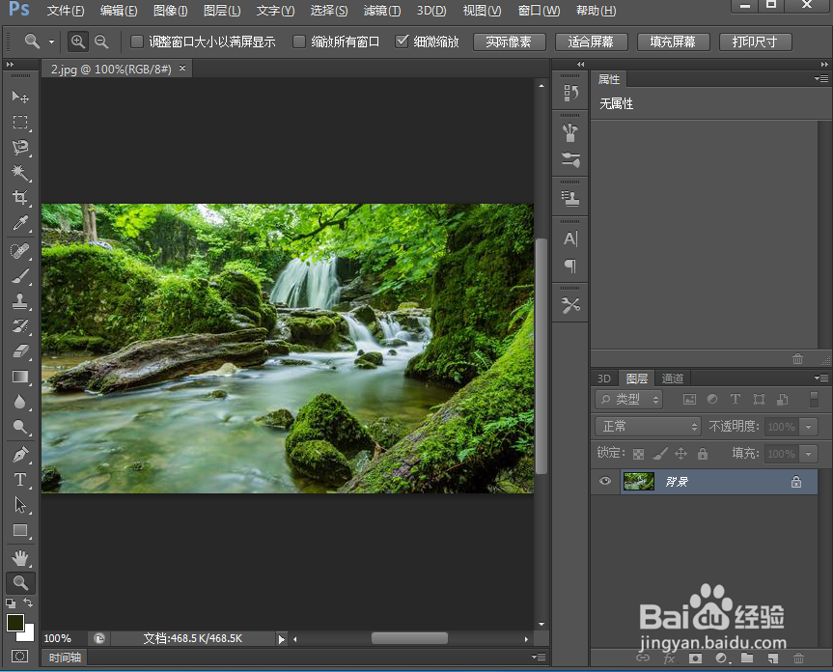Select the Magic Wand tool
This screenshot has width=833, height=672.
point(20,173)
